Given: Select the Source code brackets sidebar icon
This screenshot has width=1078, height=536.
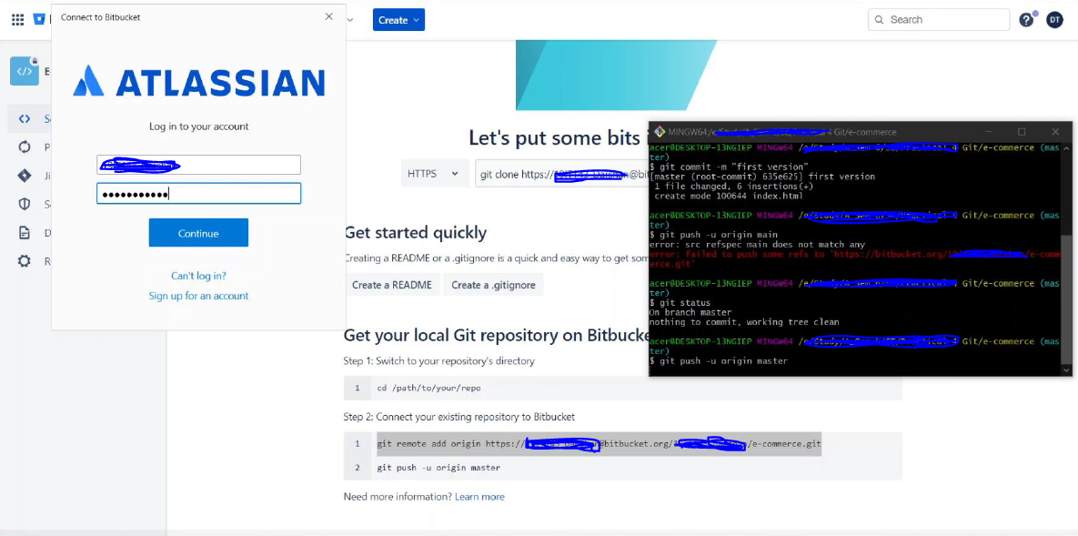Looking at the screenshot, I should 24,118.
